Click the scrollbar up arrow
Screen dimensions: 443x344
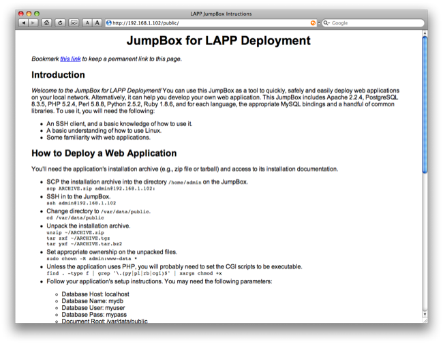pos(425,33)
